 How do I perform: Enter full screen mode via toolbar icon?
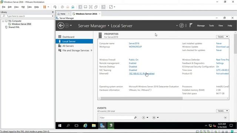coord(91,7)
